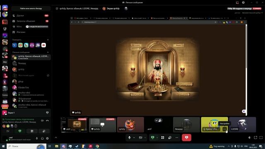Image resolution: width=265 pixels, height=149 pixels.
Task: Deafen with headphones icon in user panel
Action: tap(42, 138)
